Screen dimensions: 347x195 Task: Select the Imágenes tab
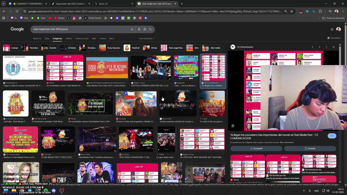[x=57, y=38]
